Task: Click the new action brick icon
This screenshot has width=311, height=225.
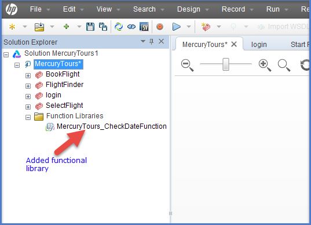Action: click(206, 27)
